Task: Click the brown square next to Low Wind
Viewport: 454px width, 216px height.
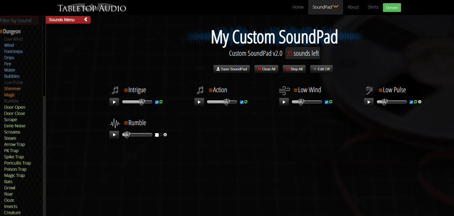Action: click(296, 90)
